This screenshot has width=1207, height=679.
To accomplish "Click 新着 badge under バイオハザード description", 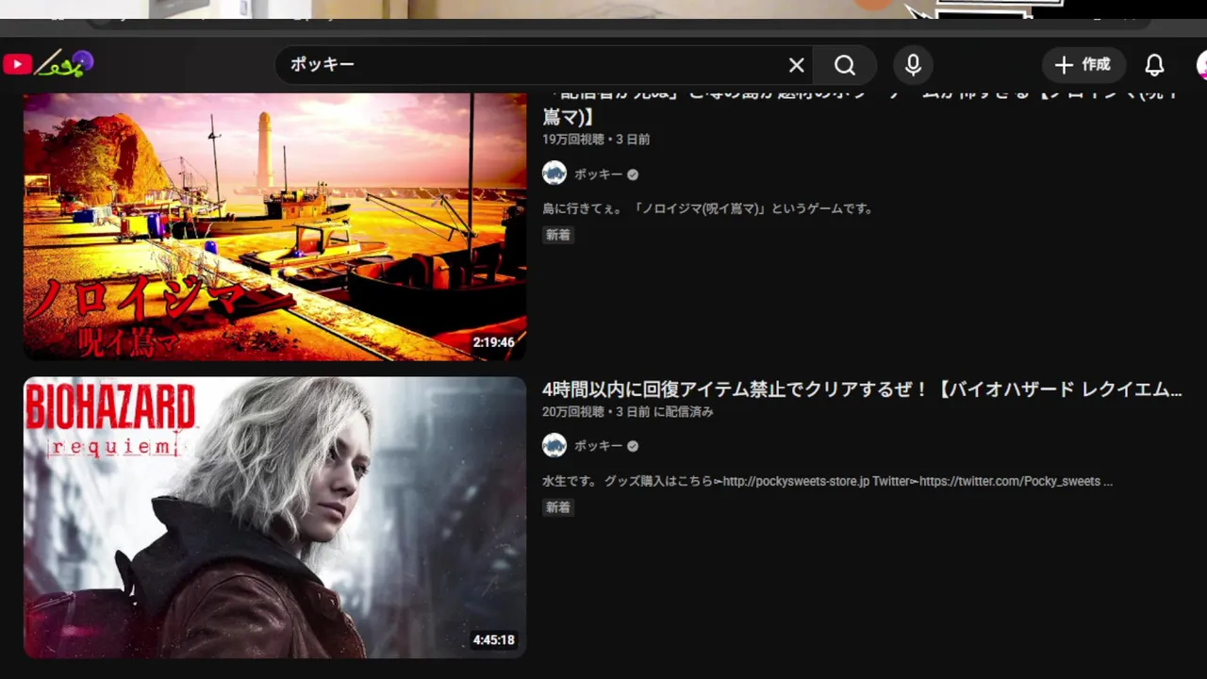I will point(558,507).
